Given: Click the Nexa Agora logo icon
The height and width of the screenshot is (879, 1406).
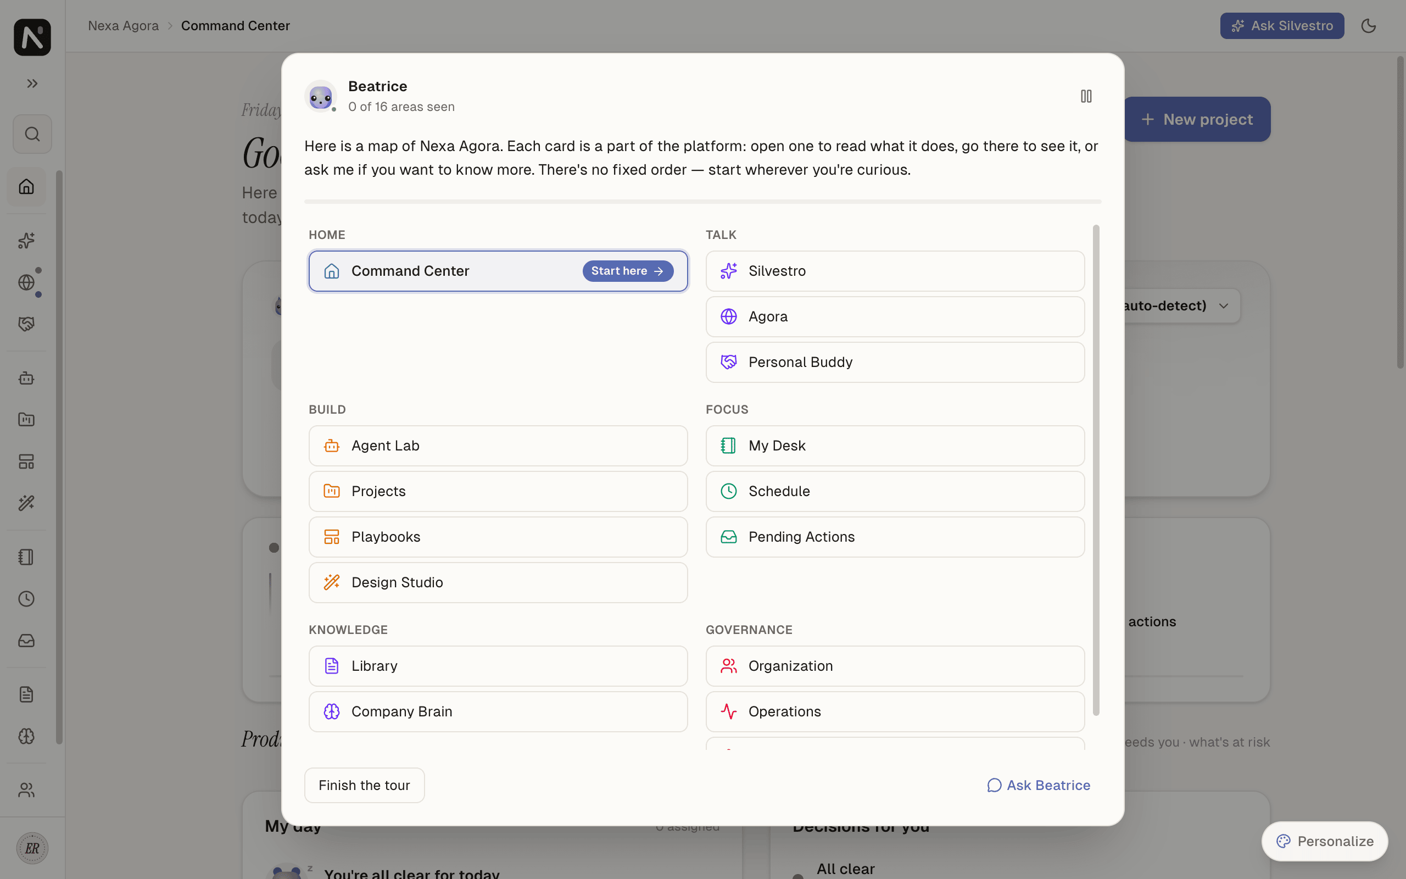Looking at the screenshot, I should [x=32, y=37].
